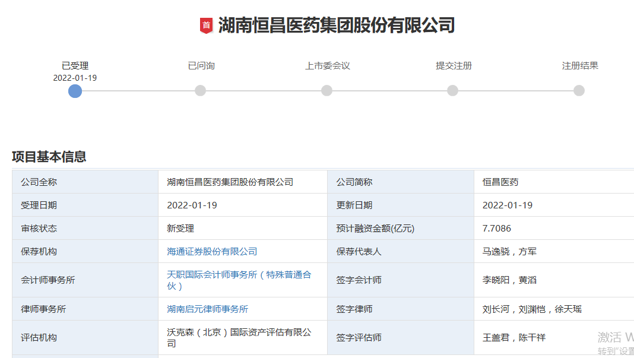Open the 海通证券股份有限公司 sponsor link
Viewport: 634px width, 358px height.
point(212,252)
